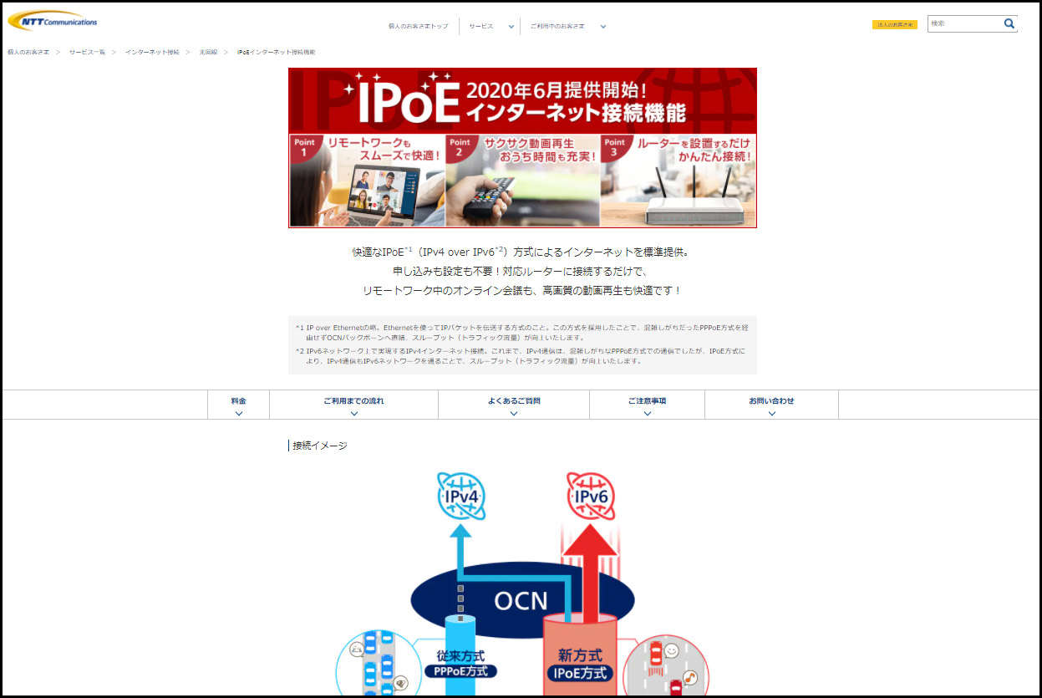Click the 従来方式 PPPoE方式 label
Viewport: 1042px width, 698px height.
point(460,664)
